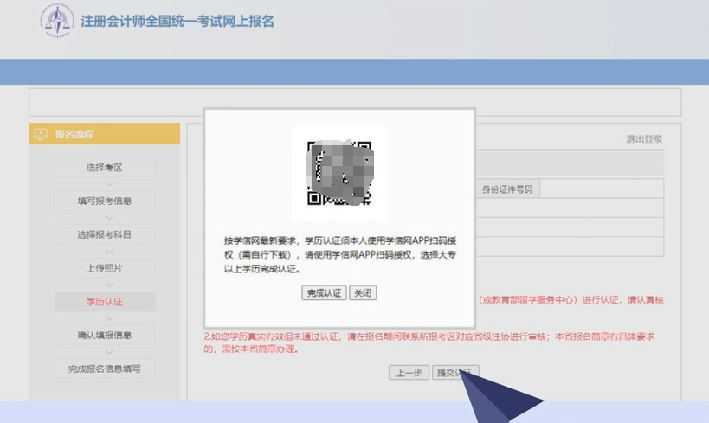
Task: Select the 选择考区 step
Action: point(105,168)
